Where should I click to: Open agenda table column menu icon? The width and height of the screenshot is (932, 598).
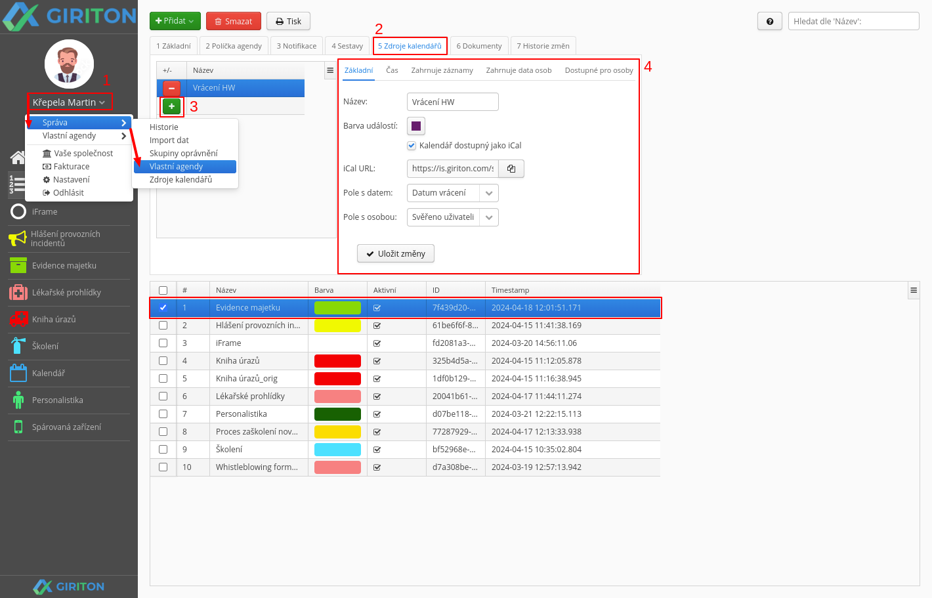914,290
